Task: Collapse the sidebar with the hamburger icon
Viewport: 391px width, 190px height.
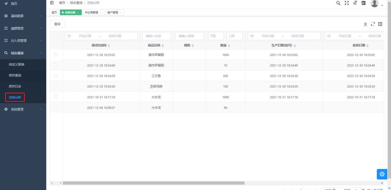Action: pos(52,3)
